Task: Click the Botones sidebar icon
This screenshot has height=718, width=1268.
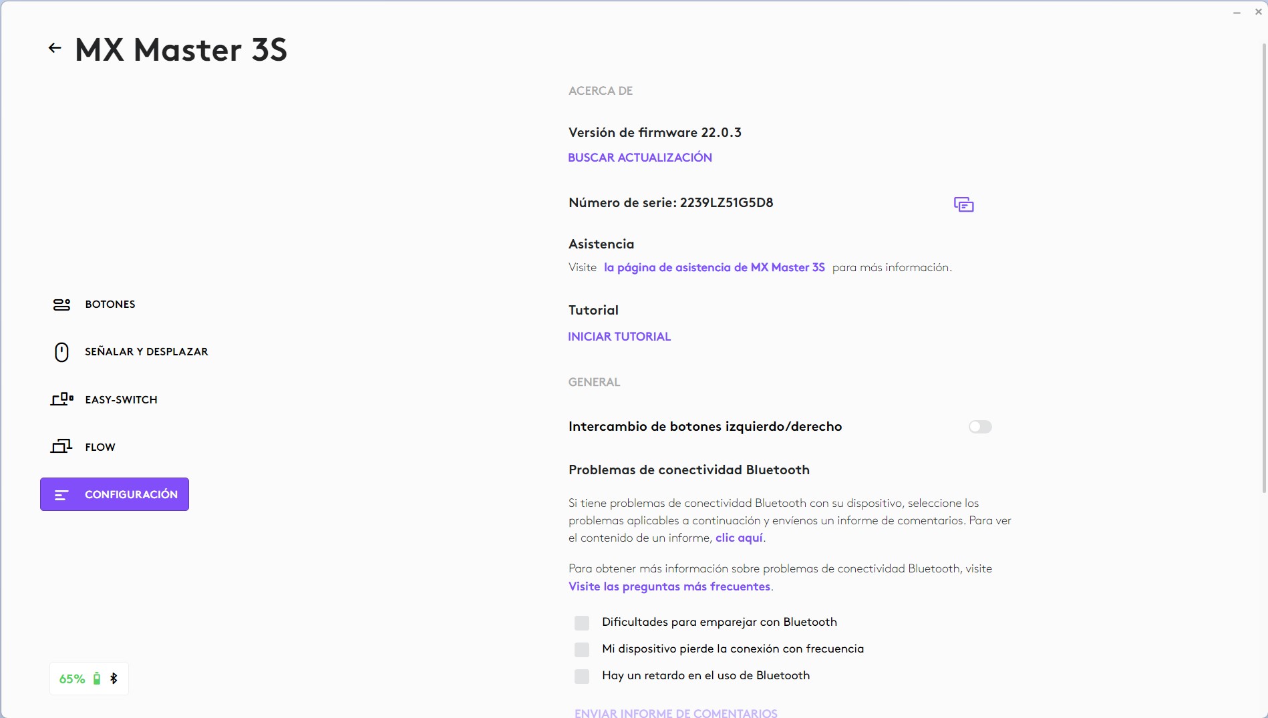Action: click(61, 305)
